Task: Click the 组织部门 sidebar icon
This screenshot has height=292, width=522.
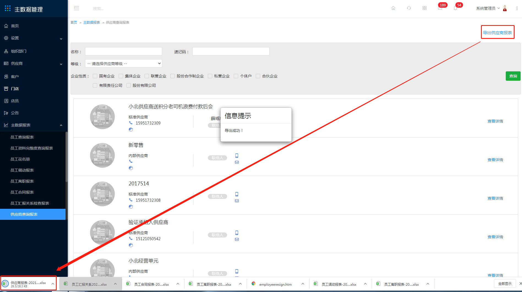Action: coord(6,51)
